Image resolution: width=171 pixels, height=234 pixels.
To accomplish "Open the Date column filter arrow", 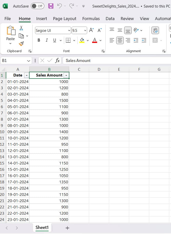I will click(27, 75).
